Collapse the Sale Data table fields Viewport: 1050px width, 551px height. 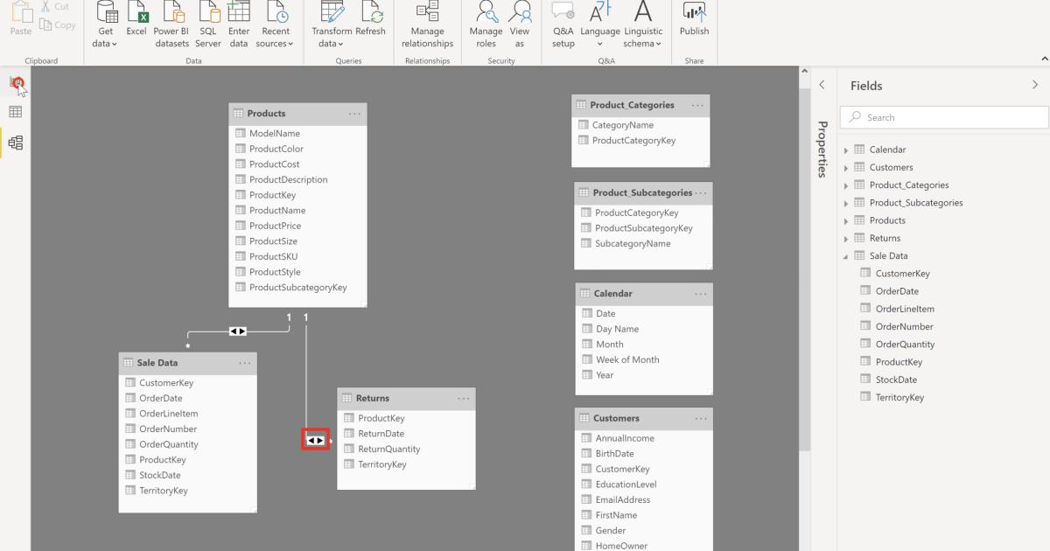[843, 255]
